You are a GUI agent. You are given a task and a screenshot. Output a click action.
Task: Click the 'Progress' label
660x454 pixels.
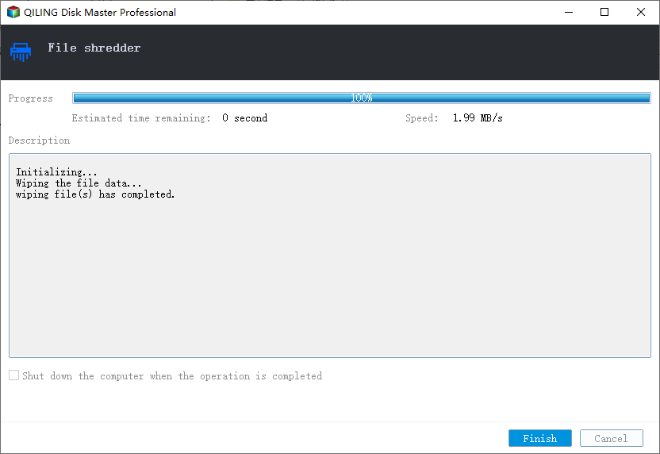coord(31,98)
